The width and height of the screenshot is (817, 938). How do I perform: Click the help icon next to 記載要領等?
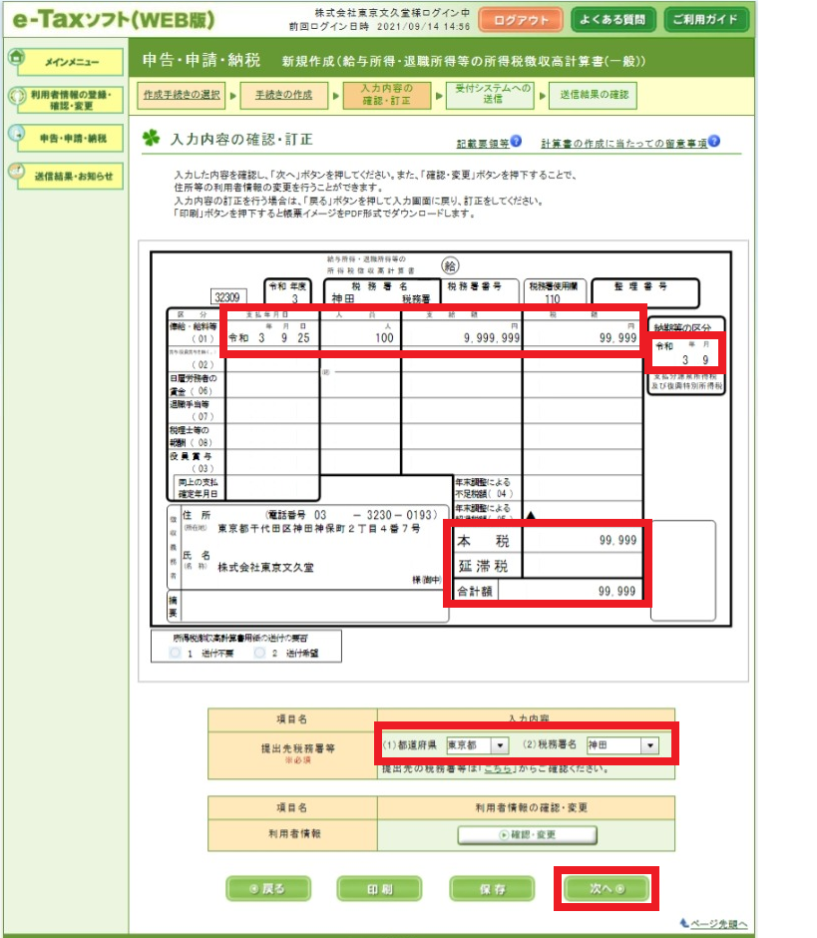(x=516, y=142)
